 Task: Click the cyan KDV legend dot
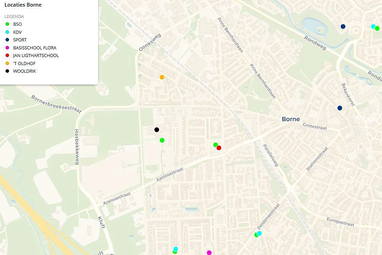7,32
